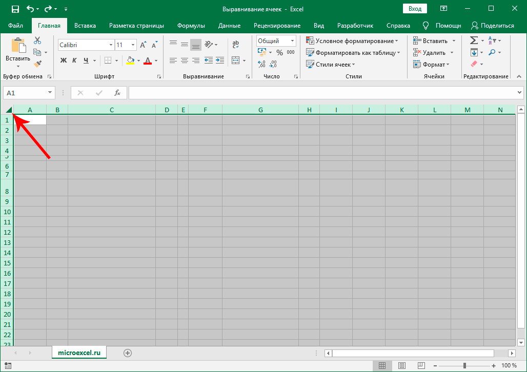Click the red font color swatch
This screenshot has height=372, width=527.
tap(148, 60)
